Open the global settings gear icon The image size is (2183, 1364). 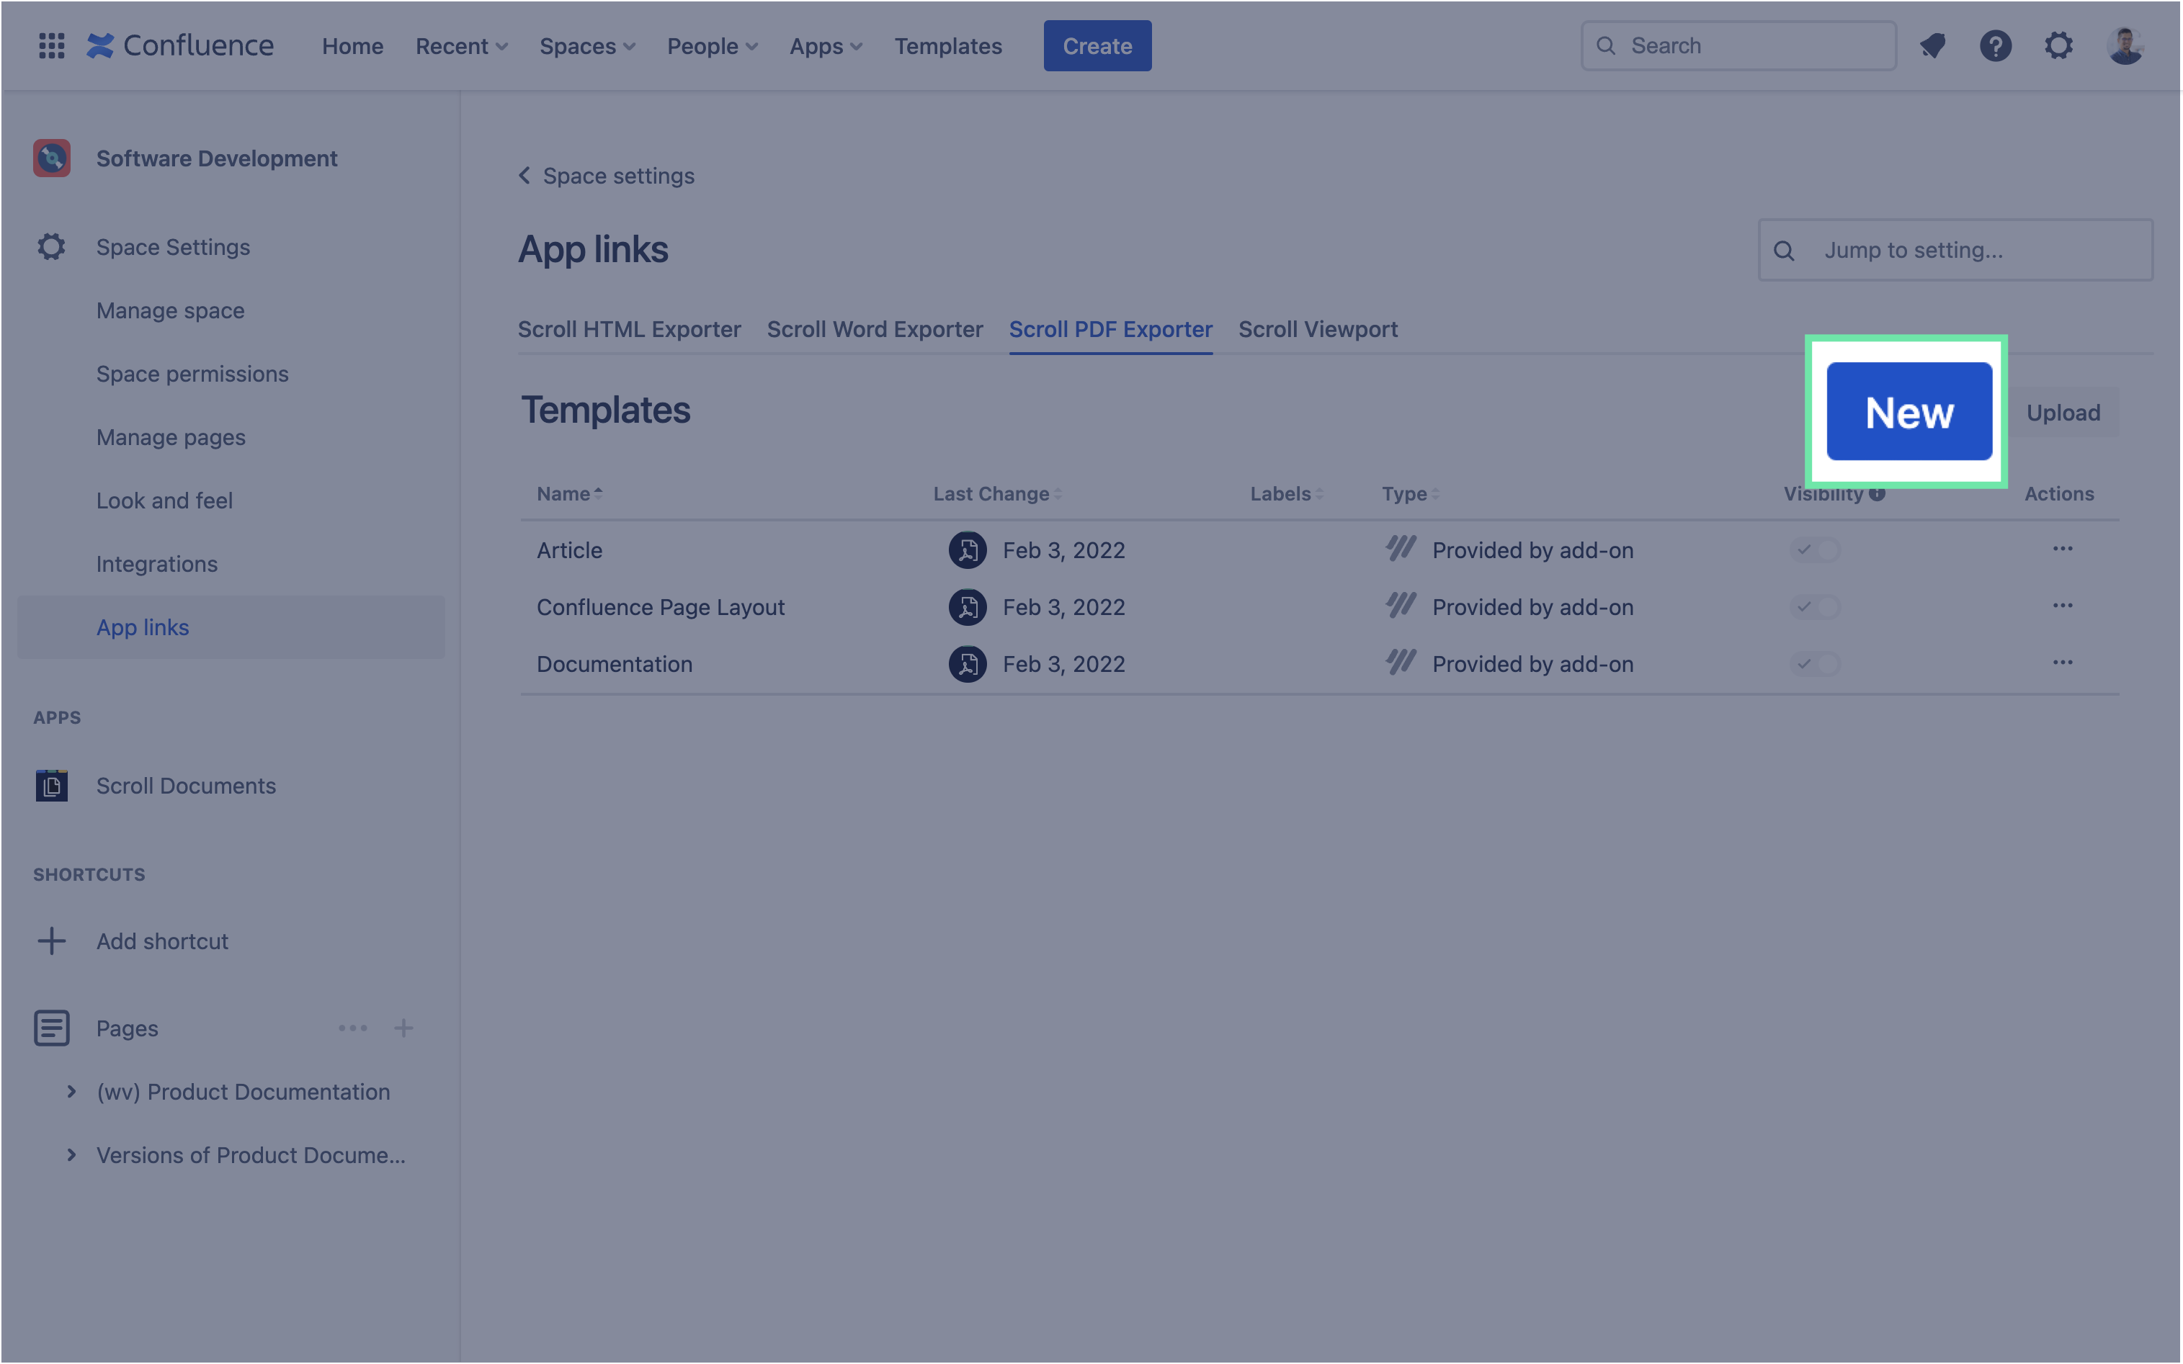tap(2058, 46)
